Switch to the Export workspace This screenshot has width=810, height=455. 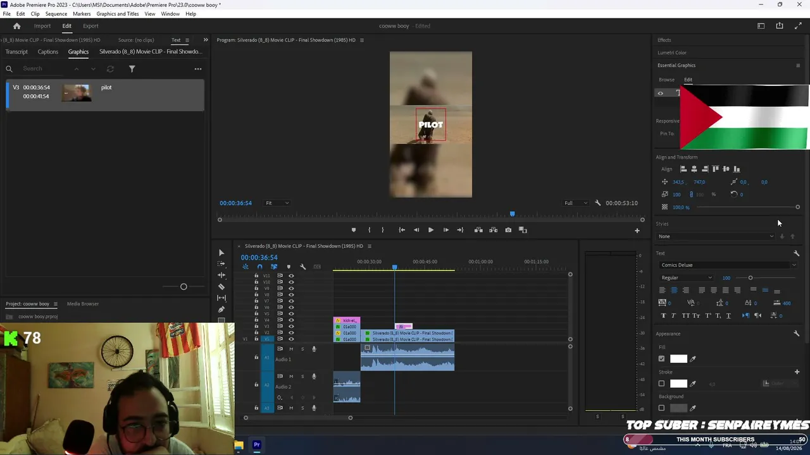tap(90, 26)
